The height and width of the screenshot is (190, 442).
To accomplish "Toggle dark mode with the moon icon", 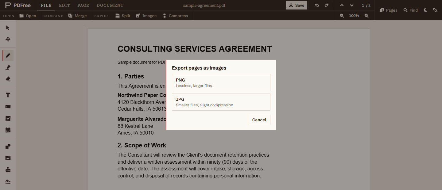I will 425,10.
